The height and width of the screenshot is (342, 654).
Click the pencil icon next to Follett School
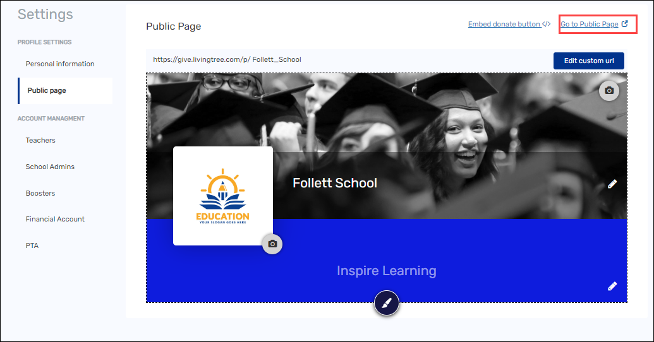click(x=612, y=184)
